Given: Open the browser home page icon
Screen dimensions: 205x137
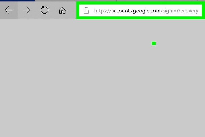Looking at the screenshot, I should 62,10.
